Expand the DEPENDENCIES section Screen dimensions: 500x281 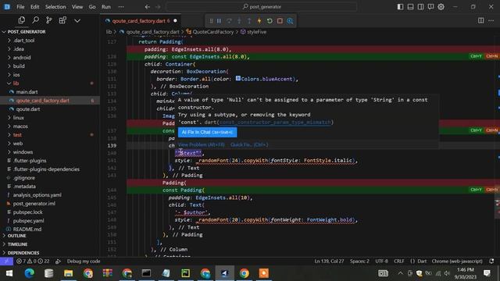pos(23,253)
